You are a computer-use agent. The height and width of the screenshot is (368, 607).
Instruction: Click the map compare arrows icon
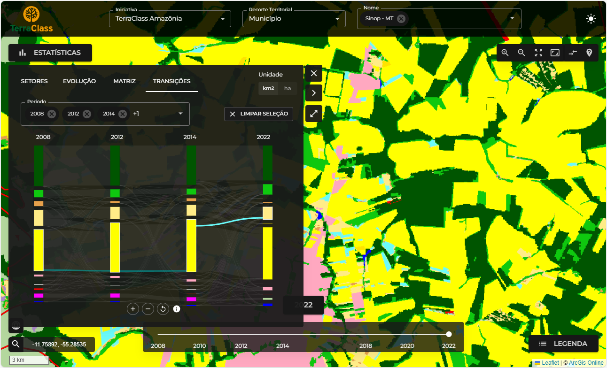point(572,53)
